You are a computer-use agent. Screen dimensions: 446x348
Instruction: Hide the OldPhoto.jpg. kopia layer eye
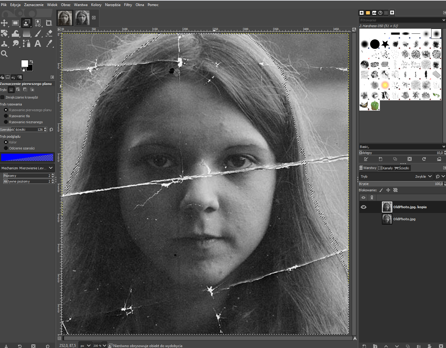(364, 207)
